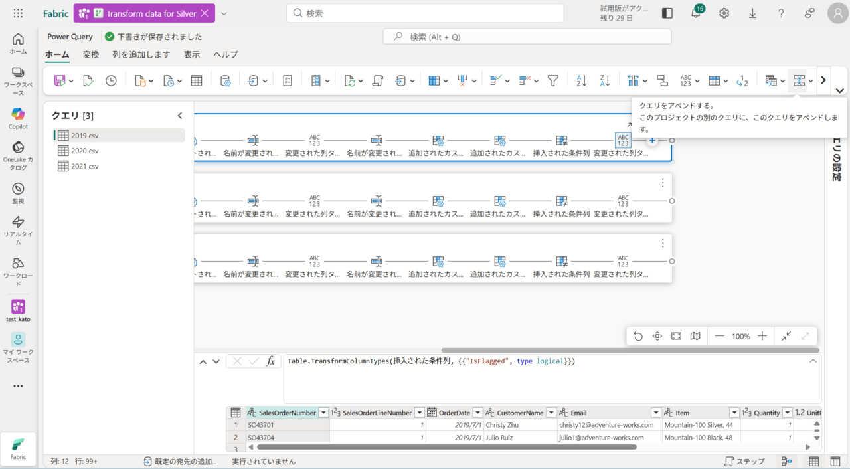Click the fit to view icon
Viewport: 850px width, 469px height.
676,336
